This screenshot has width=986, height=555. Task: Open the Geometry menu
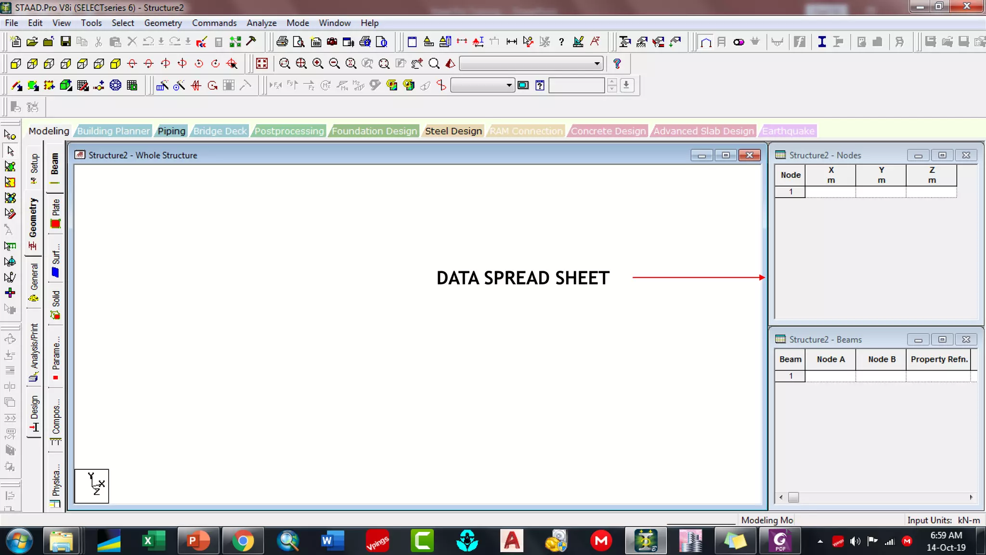pyautogui.click(x=163, y=23)
